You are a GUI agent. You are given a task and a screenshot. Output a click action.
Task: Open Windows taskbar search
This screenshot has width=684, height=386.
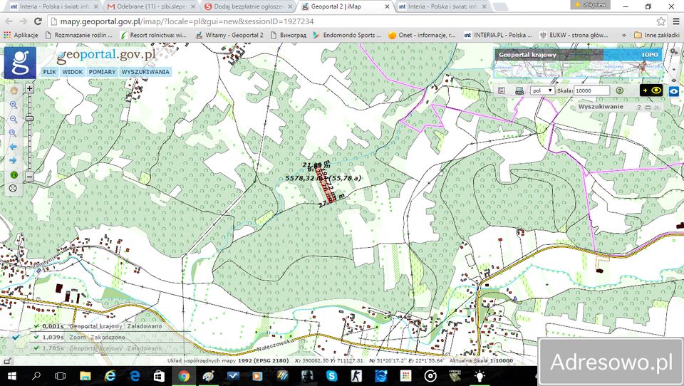click(x=36, y=376)
